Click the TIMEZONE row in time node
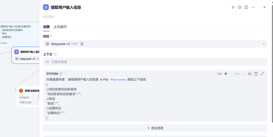The image size is (273, 137). pos(29,102)
